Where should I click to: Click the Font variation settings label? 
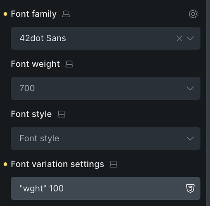point(57,164)
